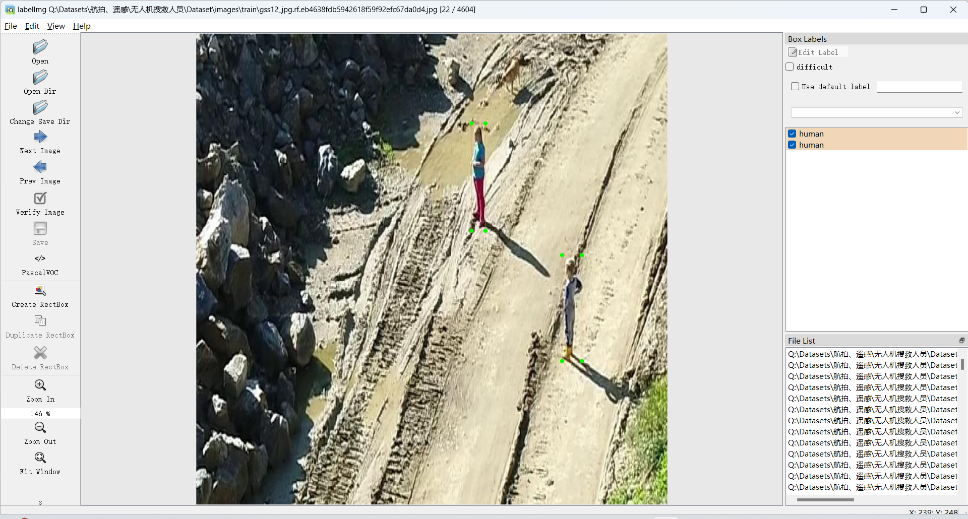Click the Save toolbar icon

40,229
